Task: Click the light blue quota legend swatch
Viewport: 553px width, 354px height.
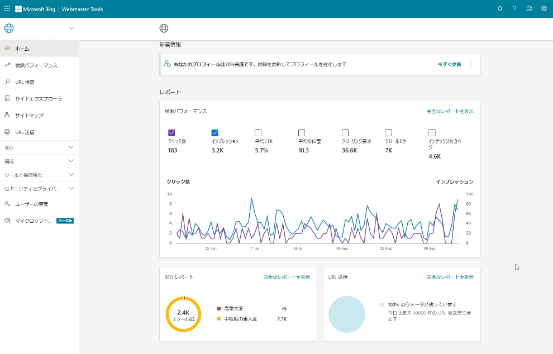Action: click(x=382, y=304)
